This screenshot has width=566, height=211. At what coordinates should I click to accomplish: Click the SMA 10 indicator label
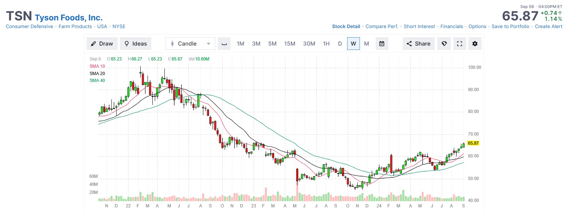[x=97, y=66]
